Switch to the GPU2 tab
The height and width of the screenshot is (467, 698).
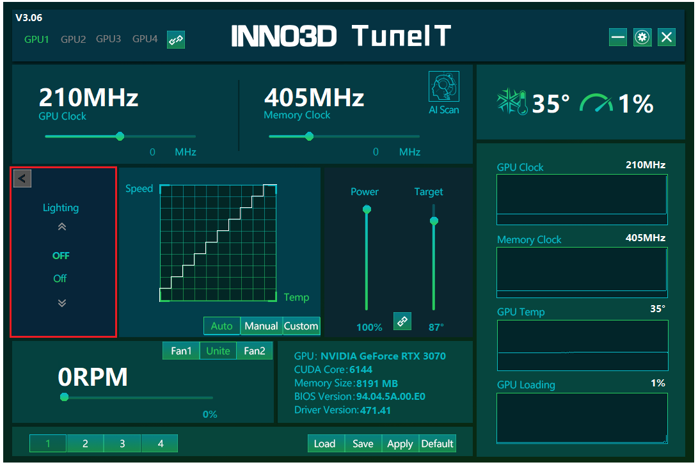73,39
